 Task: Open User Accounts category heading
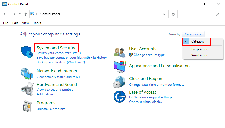(143, 49)
